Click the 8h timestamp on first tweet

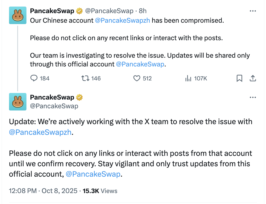(x=143, y=11)
